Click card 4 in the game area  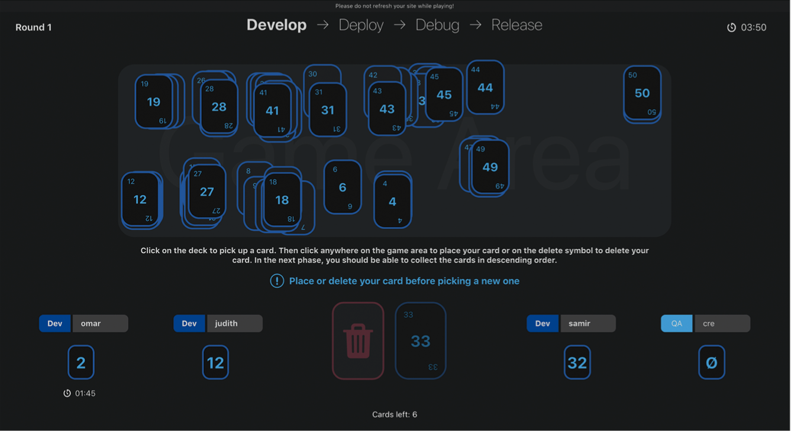pyautogui.click(x=392, y=202)
